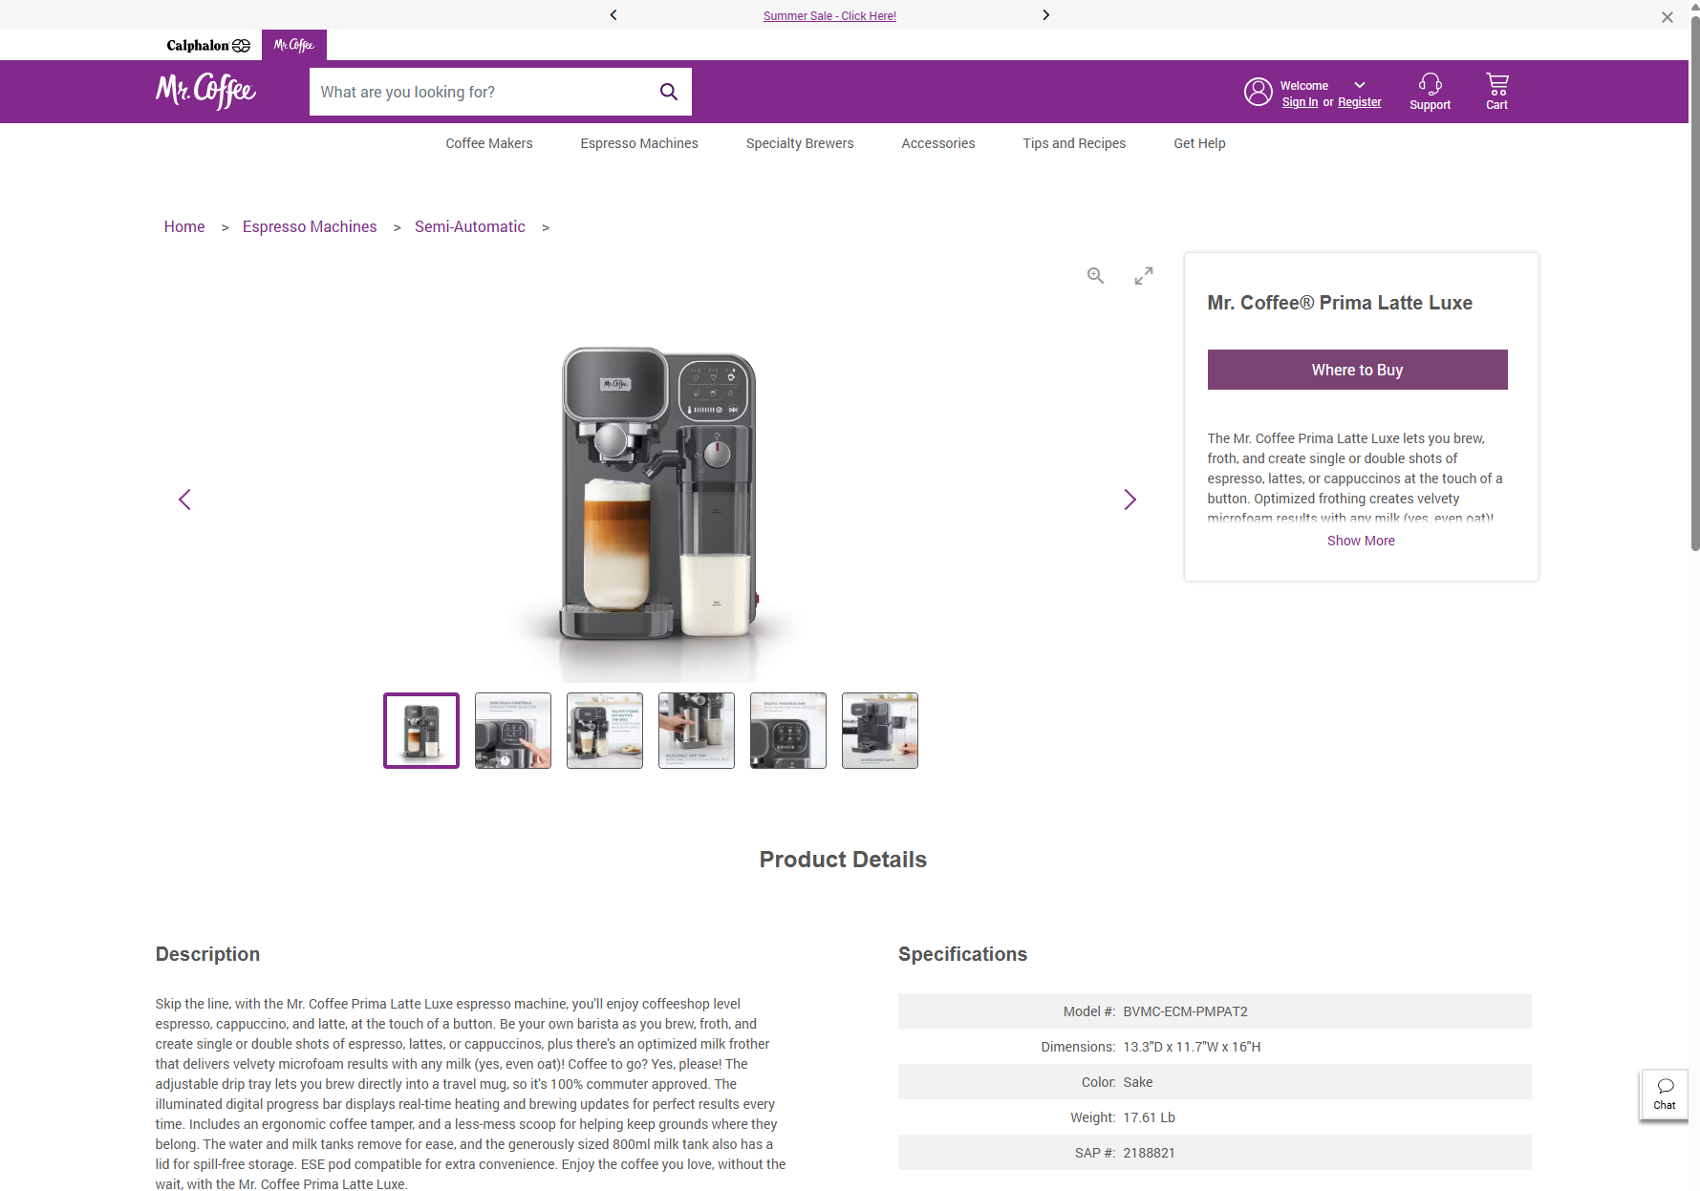
Task: Click the Mr. Coffee Prima Latte Luxe title
Action: tap(1340, 303)
